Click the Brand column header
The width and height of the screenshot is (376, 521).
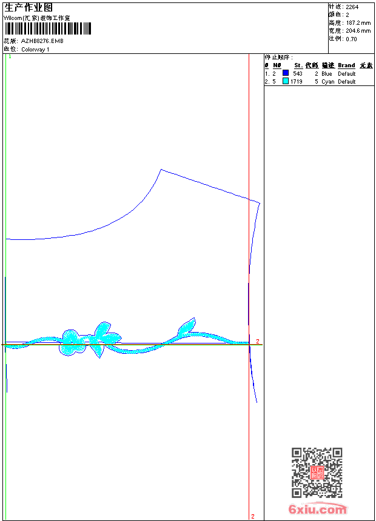[346, 65]
